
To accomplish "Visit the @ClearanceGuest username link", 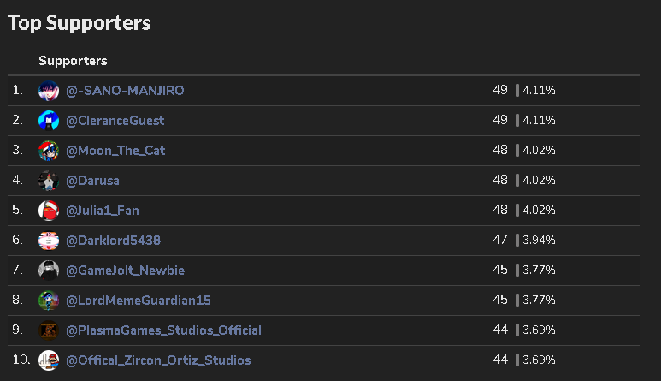I will click(115, 121).
